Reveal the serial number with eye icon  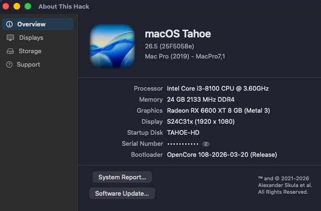[x=206, y=144]
